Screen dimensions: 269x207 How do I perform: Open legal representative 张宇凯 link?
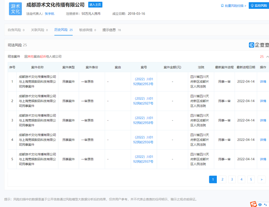point(50,14)
